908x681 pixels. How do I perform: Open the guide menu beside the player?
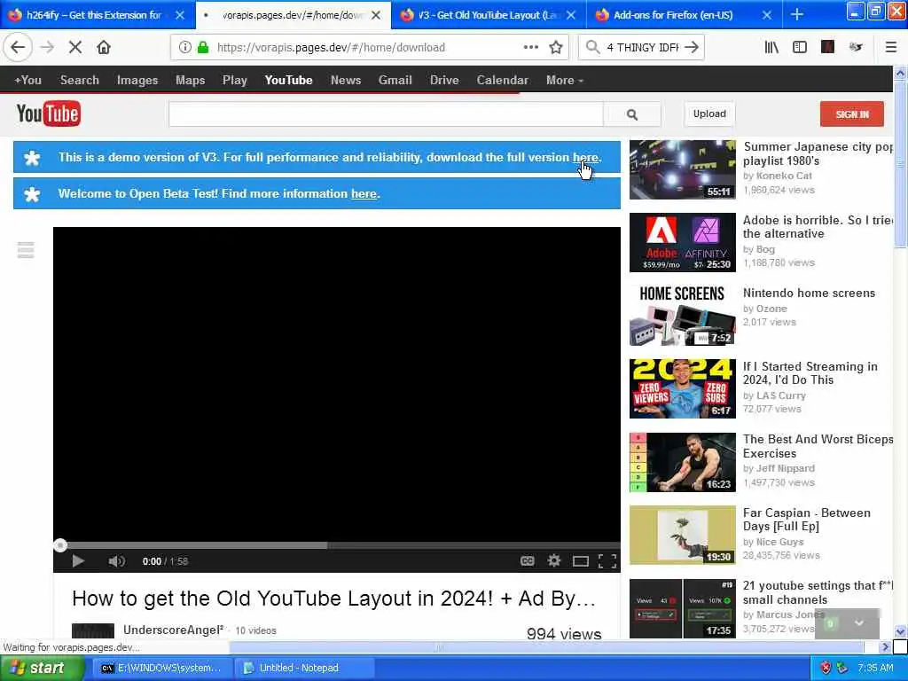(x=26, y=250)
